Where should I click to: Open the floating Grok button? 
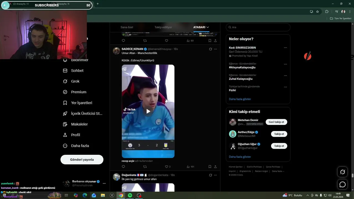[x=342, y=172]
